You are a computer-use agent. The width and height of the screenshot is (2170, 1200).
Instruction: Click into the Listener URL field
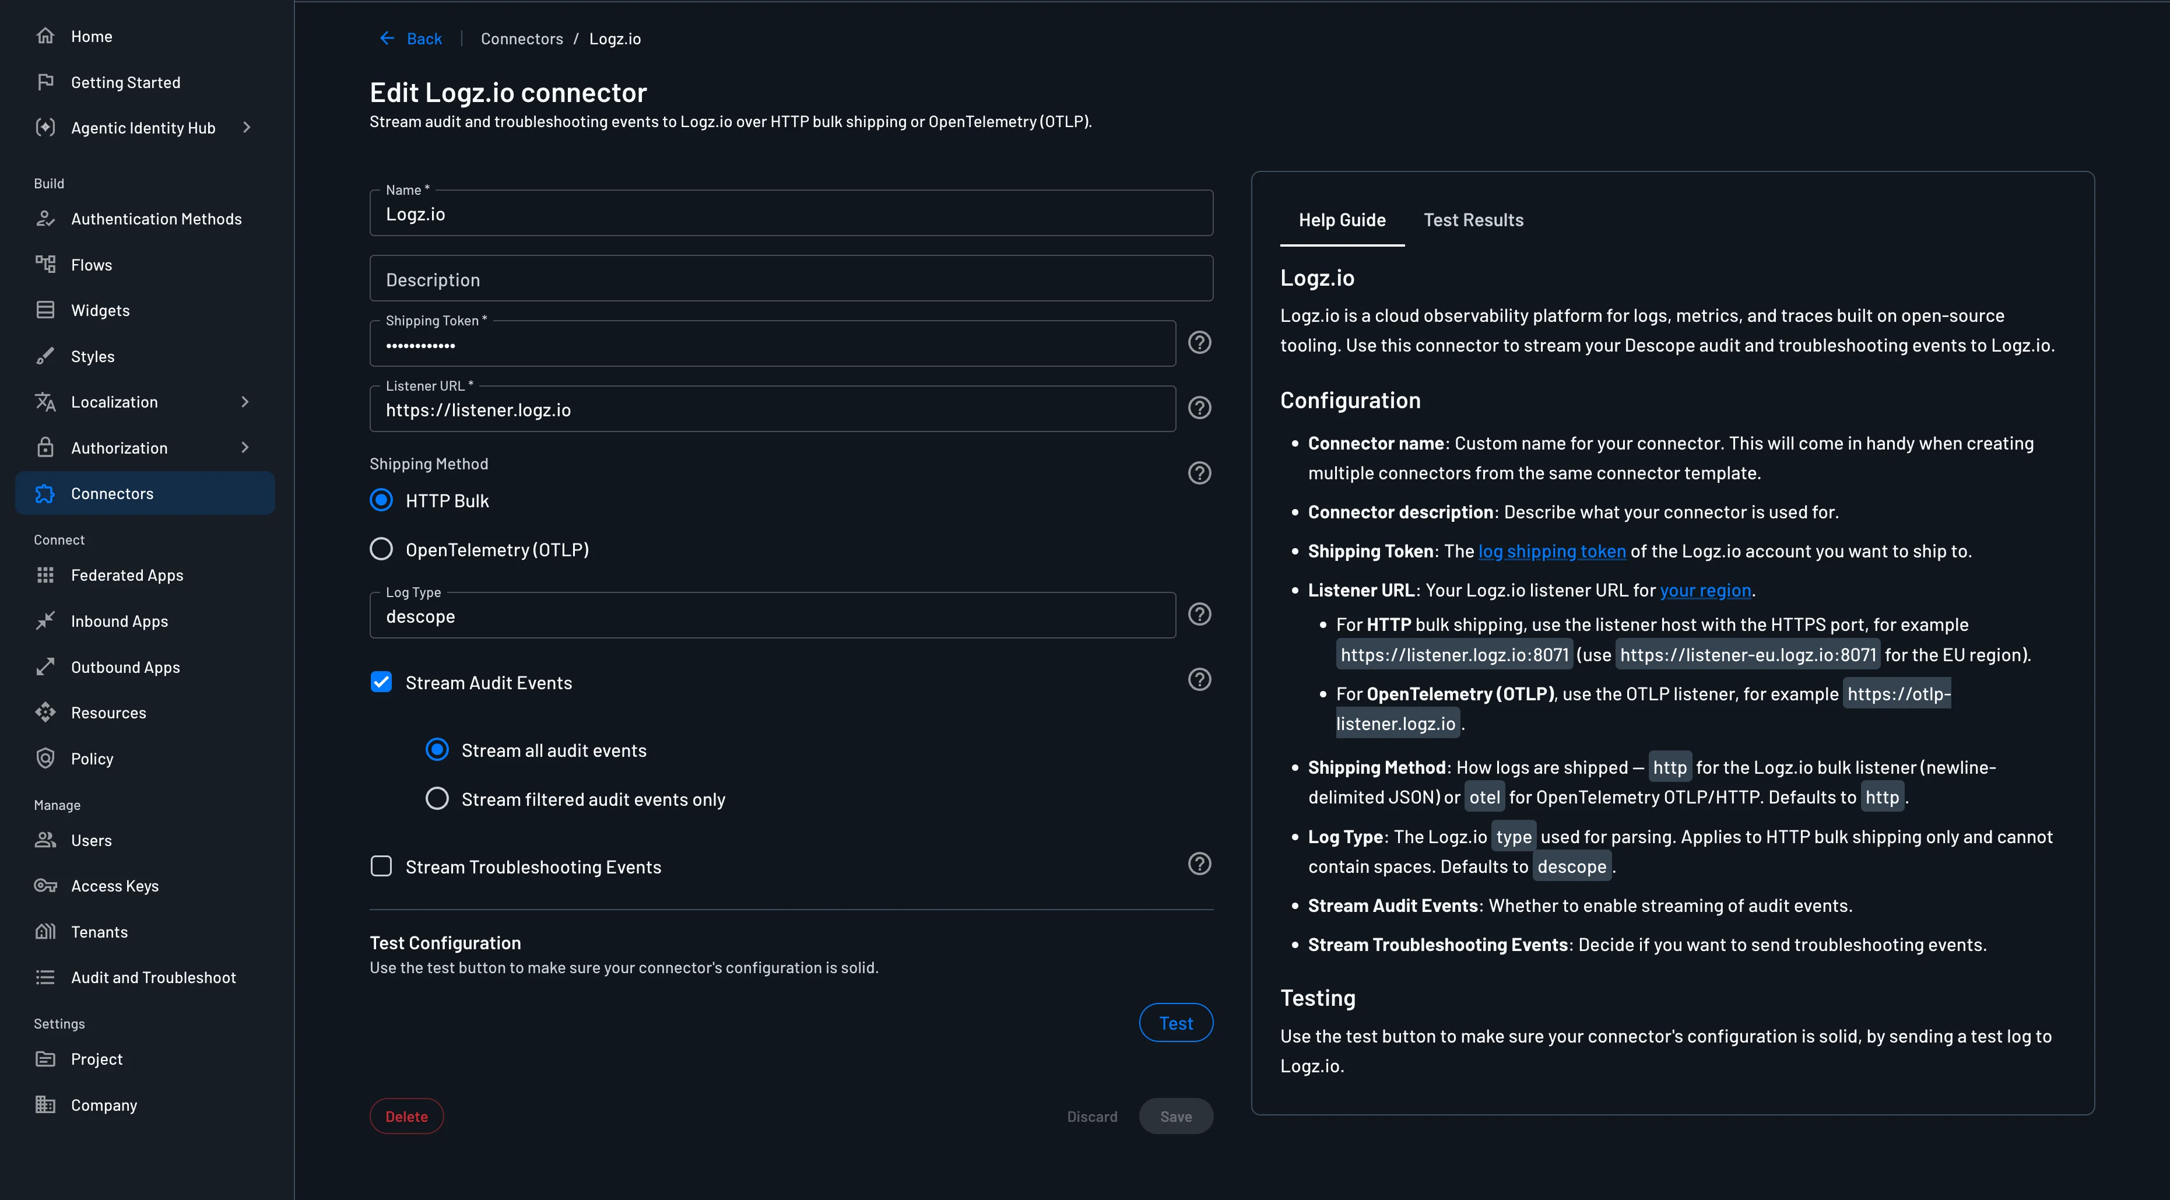[x=773, y=409]
